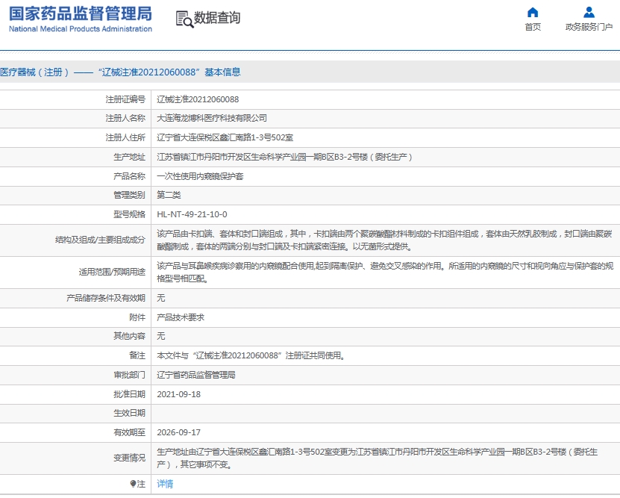The height and width of the screenshot is (498, 620).
Task: Select expiry date 2026-09-17
Action: click(x=179, y=432)
